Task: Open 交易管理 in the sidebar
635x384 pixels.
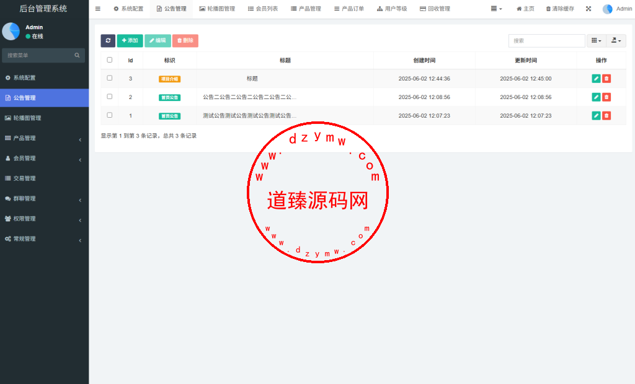Action: [44, 178]
